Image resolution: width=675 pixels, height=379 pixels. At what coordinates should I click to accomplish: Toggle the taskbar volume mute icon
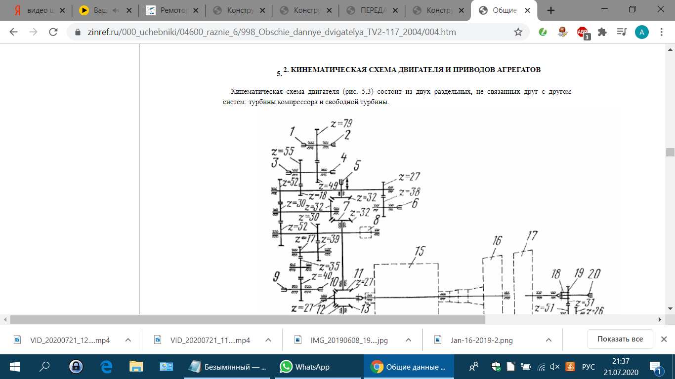[x=555, y=367]
